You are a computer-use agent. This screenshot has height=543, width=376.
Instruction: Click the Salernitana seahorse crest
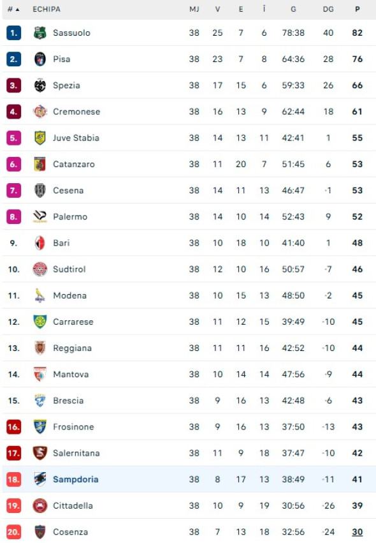(x=40, y=453)
